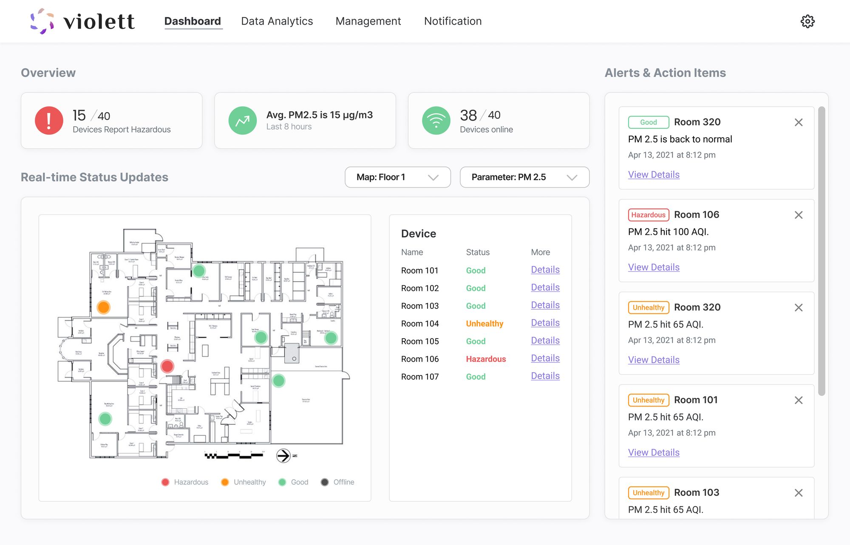Switch to the Data Analytics tab
This screenshot has height=545, width=850.
277,21
